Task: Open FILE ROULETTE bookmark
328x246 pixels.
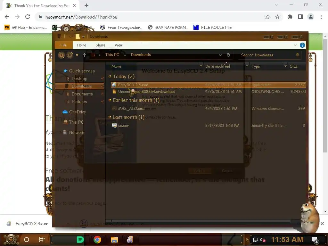Action: [213, 28]
